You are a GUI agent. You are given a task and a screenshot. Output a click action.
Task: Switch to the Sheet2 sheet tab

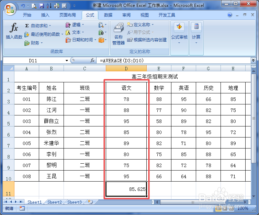point(55,202)
